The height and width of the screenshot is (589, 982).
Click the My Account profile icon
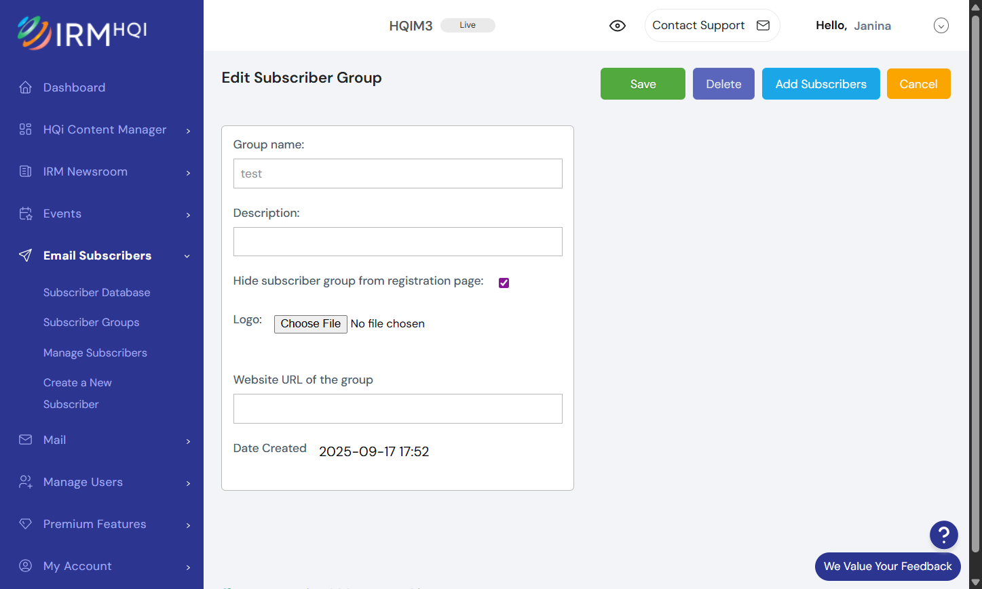(x=26, y=566)
